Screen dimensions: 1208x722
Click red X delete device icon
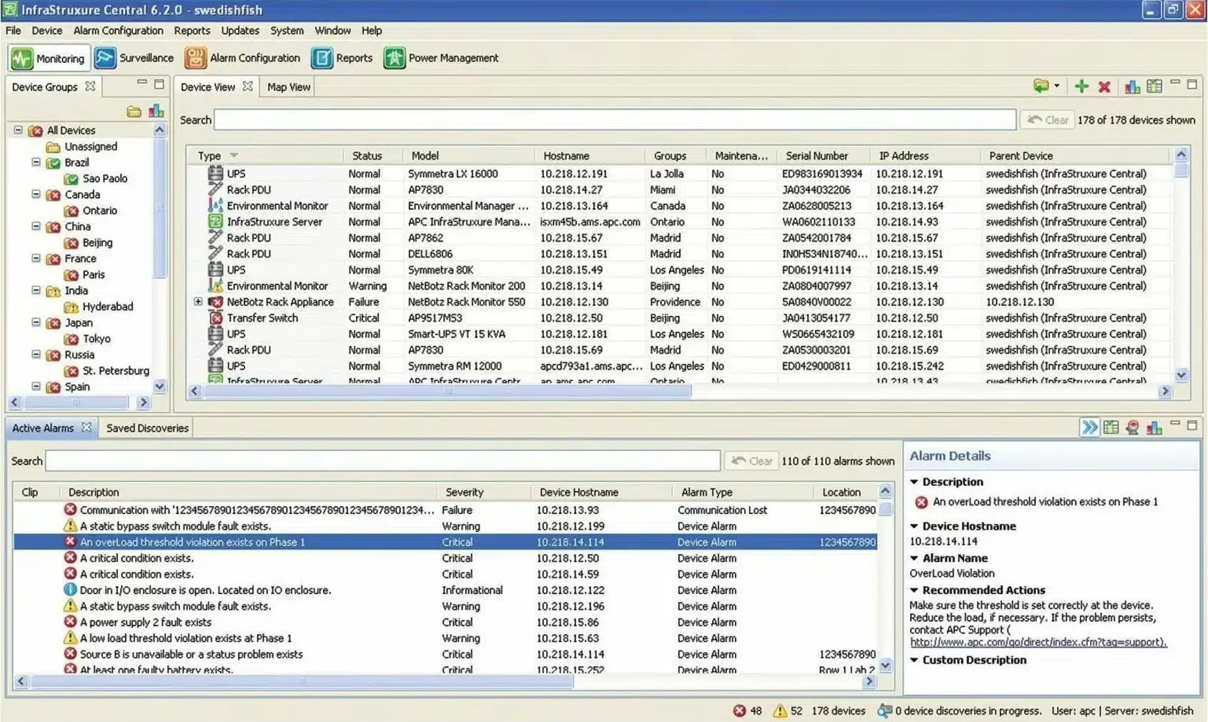[x=1104, y=86]
